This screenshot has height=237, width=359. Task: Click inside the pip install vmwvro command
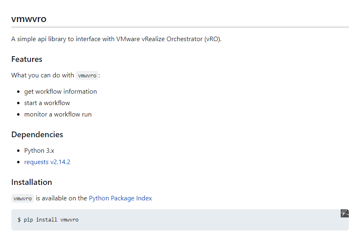point(48,220)
